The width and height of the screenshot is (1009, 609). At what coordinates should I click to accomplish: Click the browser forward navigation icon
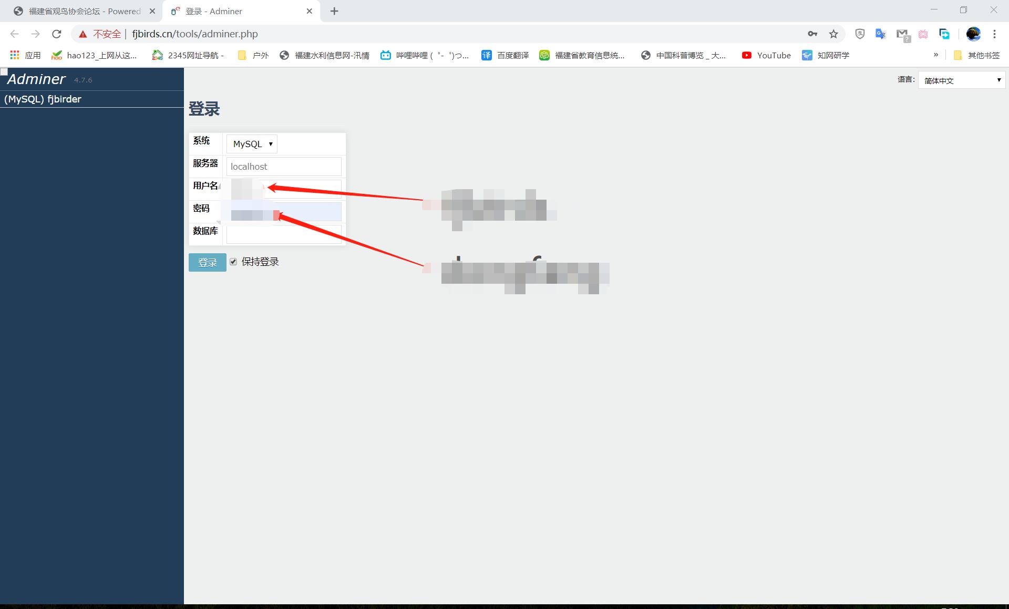35,34
